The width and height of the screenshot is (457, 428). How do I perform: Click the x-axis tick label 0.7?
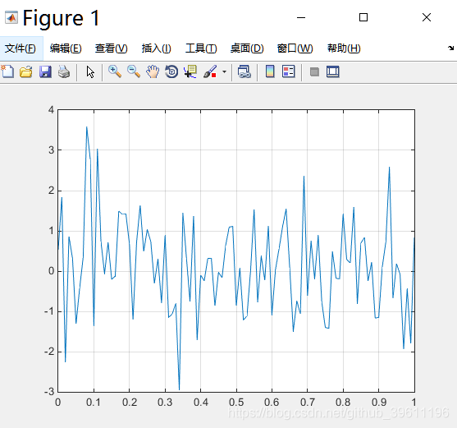[x=308, y=403]
